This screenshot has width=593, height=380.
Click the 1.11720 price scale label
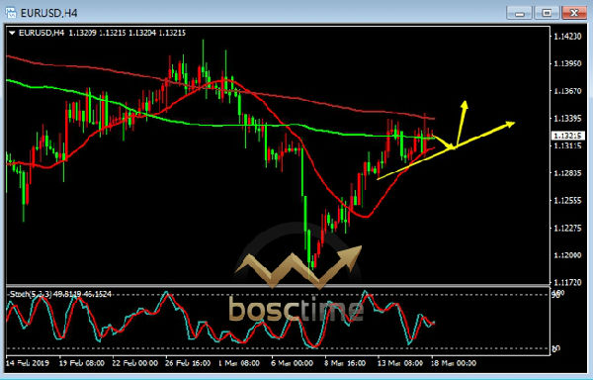pos(567,282)
